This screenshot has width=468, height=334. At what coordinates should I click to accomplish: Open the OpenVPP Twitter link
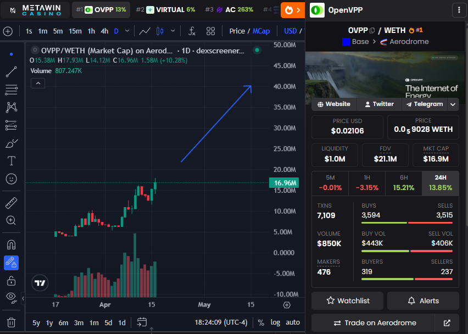[380, 104]
